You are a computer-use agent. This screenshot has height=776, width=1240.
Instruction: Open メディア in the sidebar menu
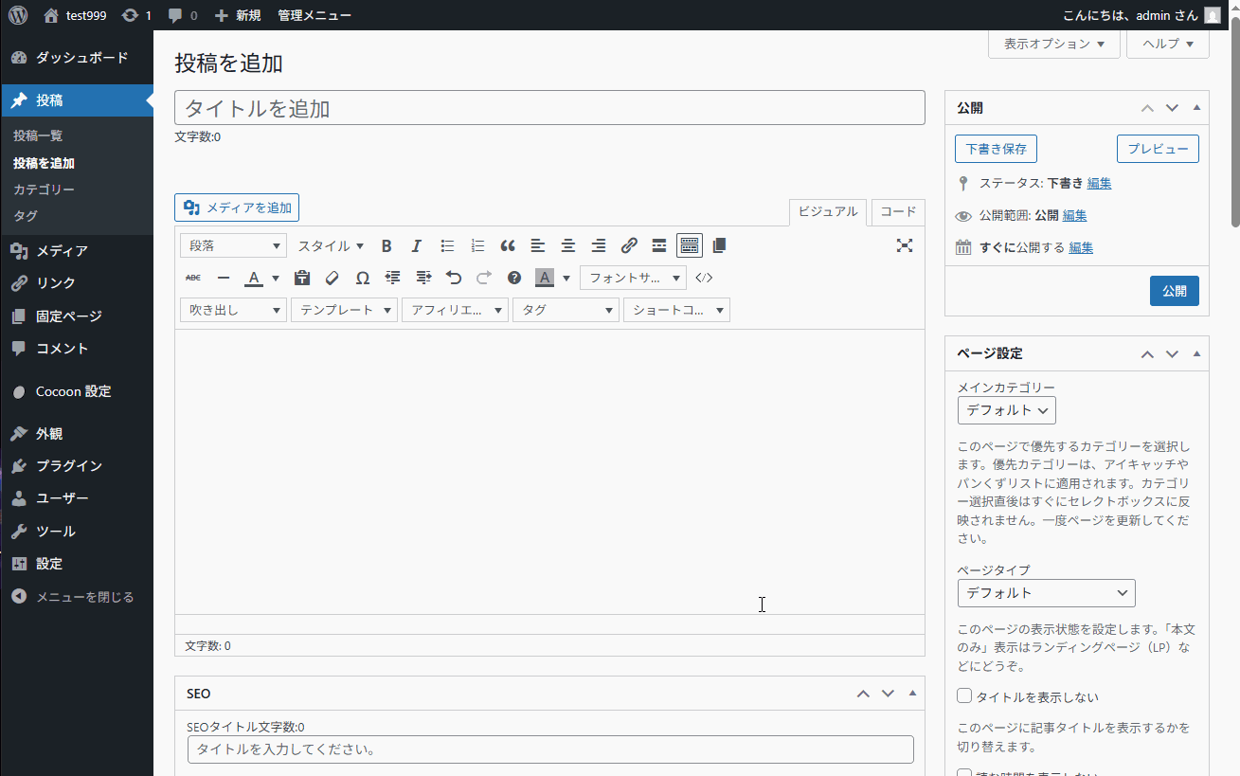pos(77,251)
